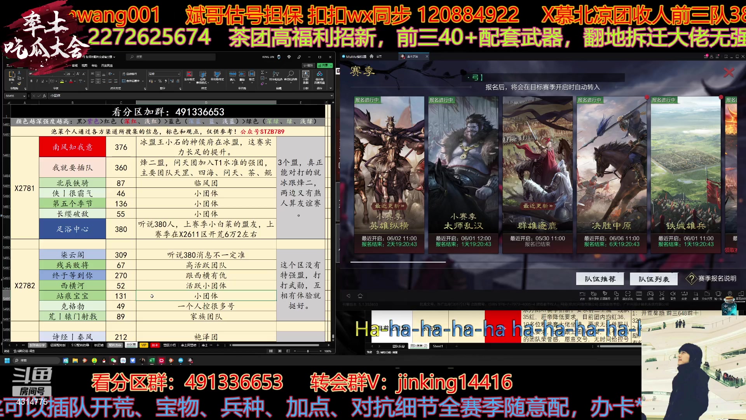Open the font size dropdown

[x=73, y=74]
